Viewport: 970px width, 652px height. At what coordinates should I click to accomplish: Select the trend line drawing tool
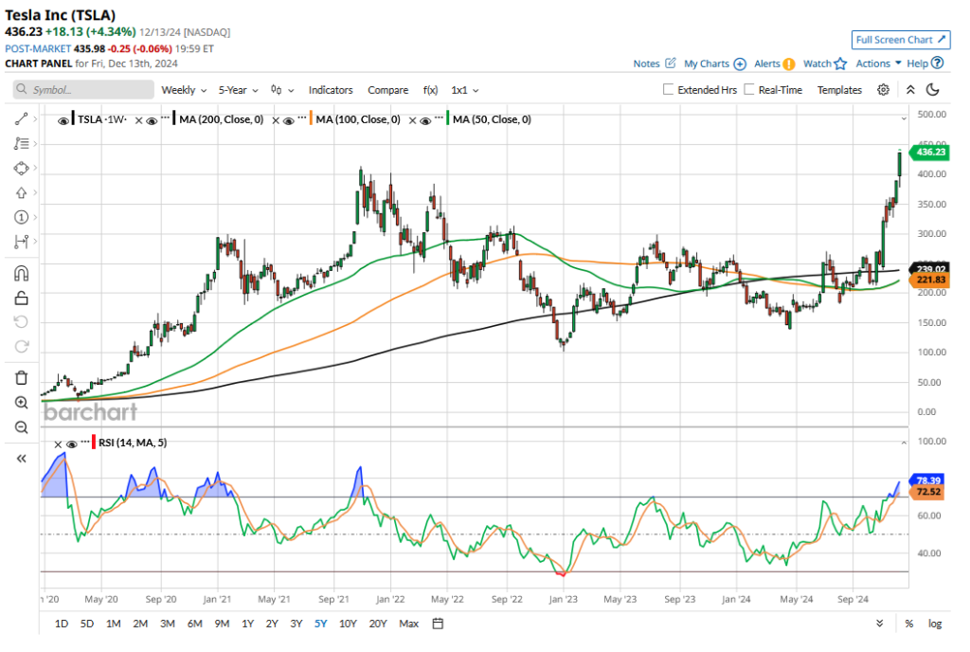coord(21,119)
